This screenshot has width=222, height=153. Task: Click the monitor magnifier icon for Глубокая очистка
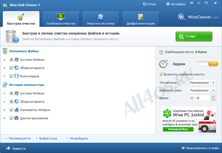point(61,17)
